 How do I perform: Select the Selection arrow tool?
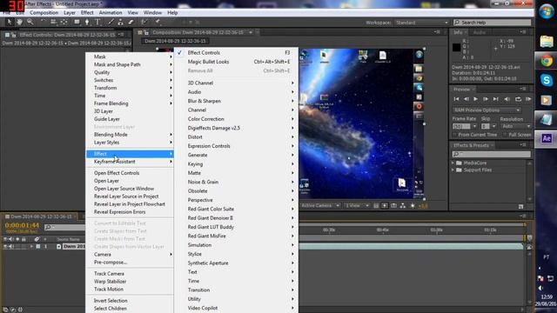click(10, 22)
